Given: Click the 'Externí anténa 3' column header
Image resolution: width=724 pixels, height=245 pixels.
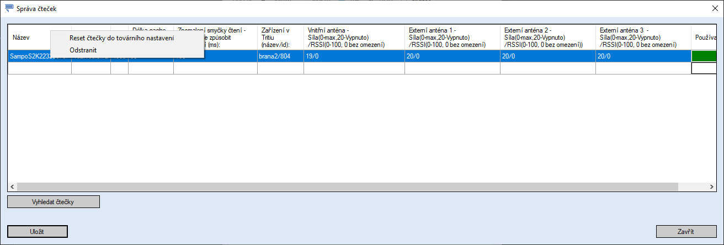Looking at the screenshot, I should pyautogui.click(x=642, y=38).
